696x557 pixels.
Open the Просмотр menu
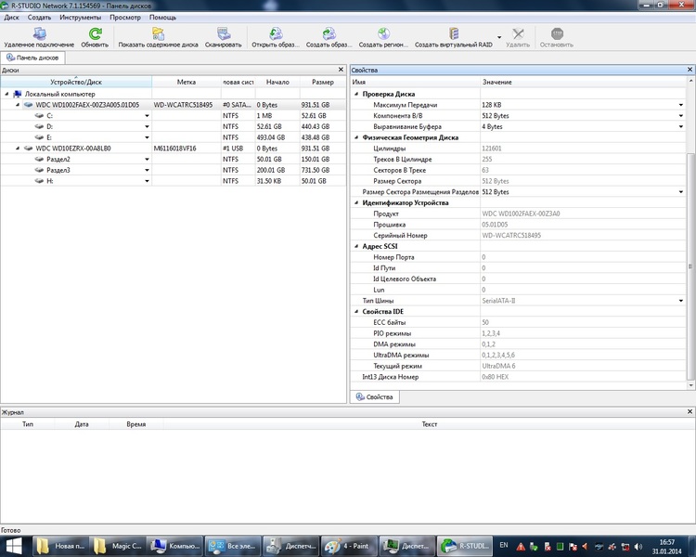click(125, 18)
